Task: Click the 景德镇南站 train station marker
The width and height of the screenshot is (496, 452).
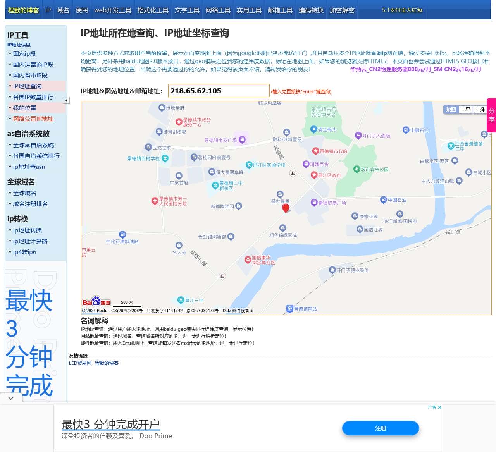Action: tap(289, 309)
